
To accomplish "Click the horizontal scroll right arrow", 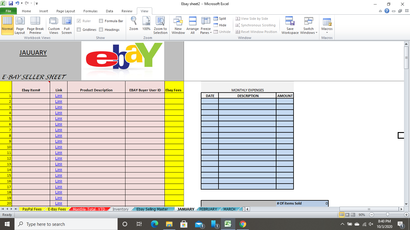I will point(401,209).
